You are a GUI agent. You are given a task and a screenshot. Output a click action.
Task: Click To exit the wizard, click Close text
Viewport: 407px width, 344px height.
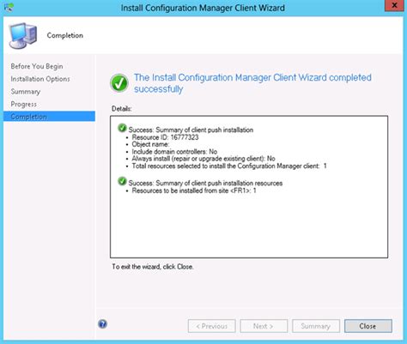[x=153, y=267]
